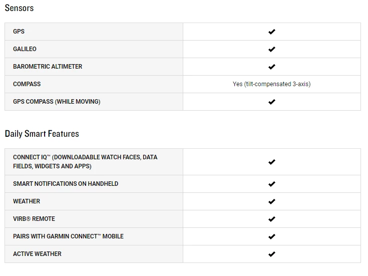Click the Pairs with Garmin Connect Mobile checkmark
The height and width of the screenshot is (276, 368).
pos(272,236)
